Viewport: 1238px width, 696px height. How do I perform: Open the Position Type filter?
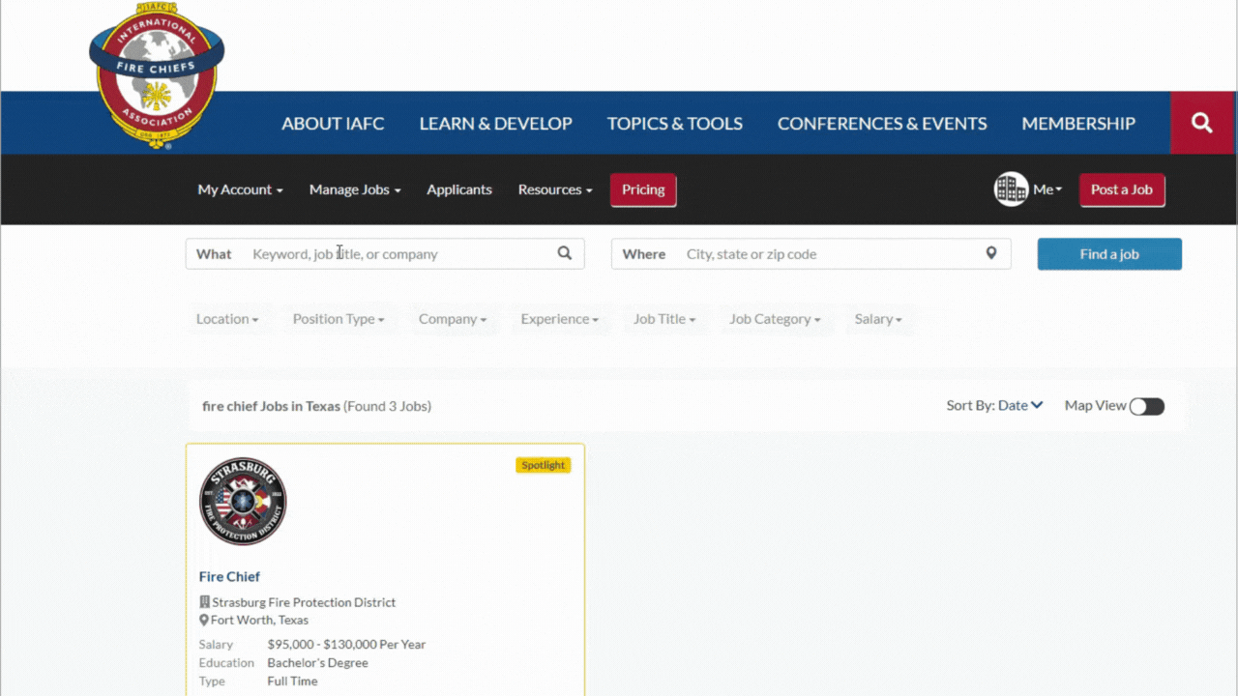point(339,319)
